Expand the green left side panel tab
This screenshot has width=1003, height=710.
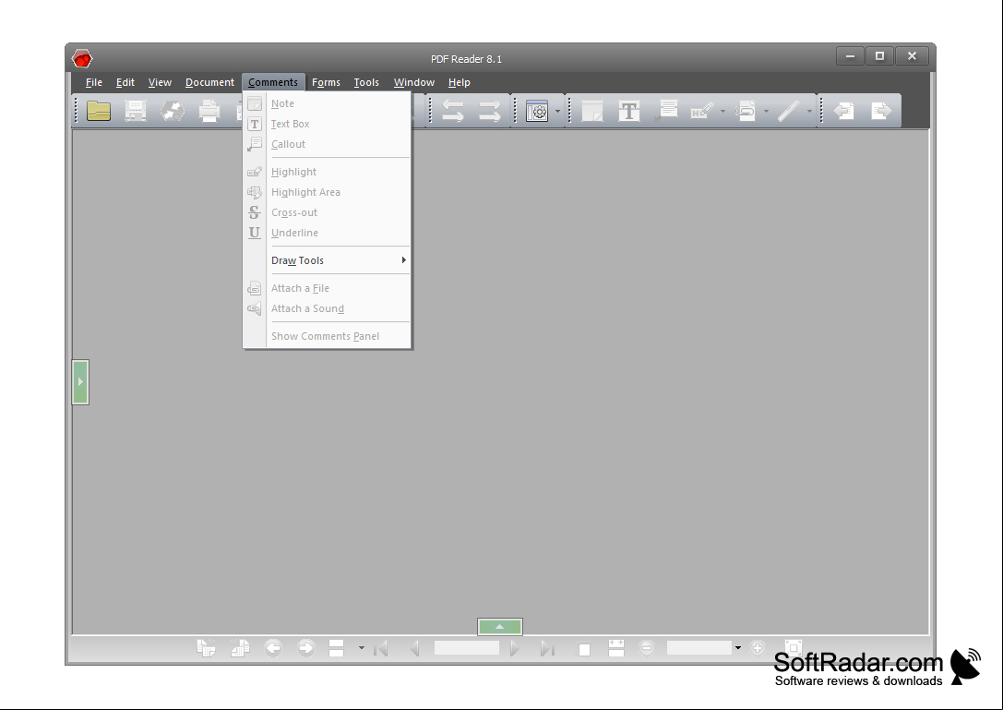[x=80, y=382]
